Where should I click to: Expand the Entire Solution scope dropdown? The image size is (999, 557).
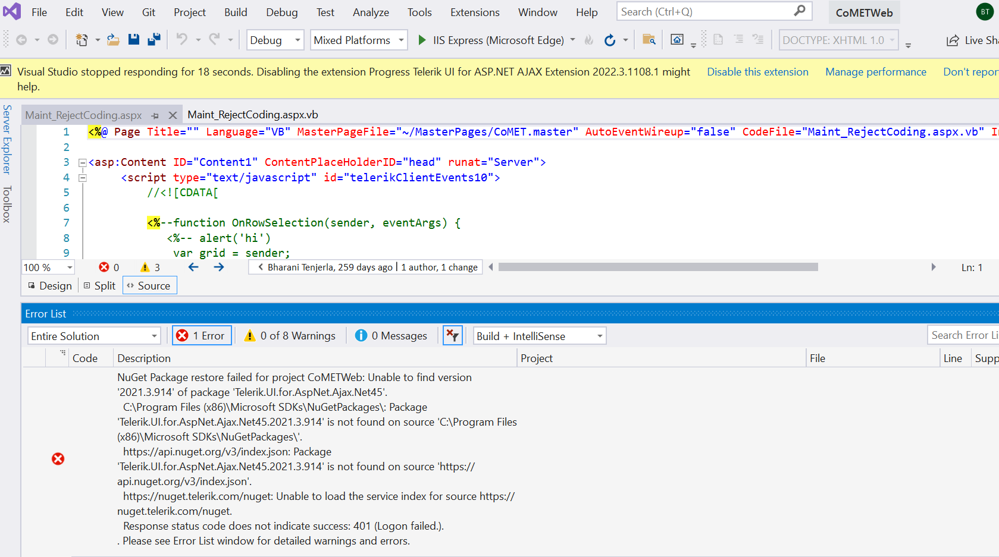pyautogui.click(x=95, y=336)
